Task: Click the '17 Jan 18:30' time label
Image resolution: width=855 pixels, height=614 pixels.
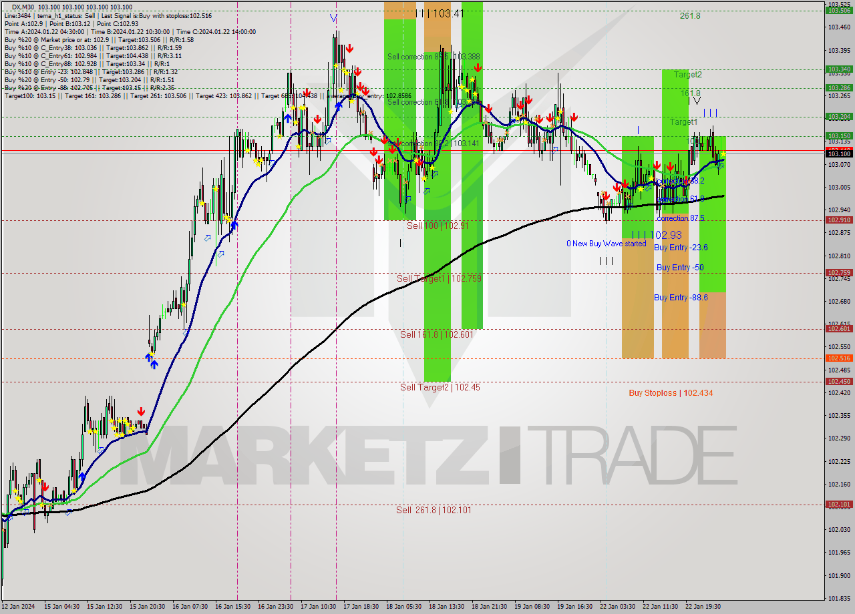Action: [x=361, y=607]
